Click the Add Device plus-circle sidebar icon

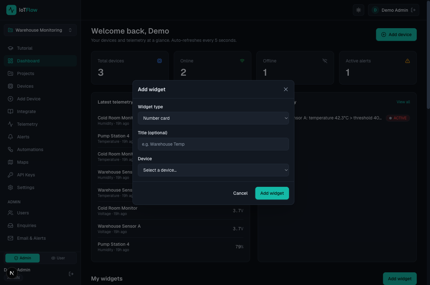pos(10,99)
